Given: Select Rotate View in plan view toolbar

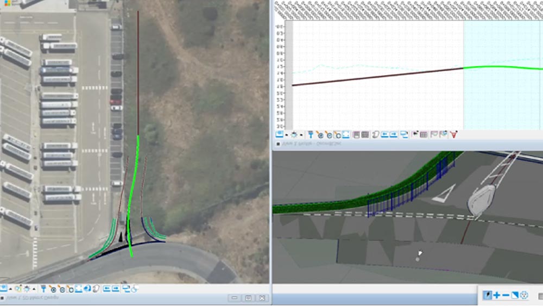Looking at the screenshot, I should 87,288.
